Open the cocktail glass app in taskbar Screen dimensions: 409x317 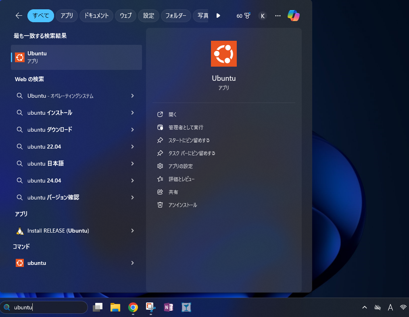tap(186, 307)
